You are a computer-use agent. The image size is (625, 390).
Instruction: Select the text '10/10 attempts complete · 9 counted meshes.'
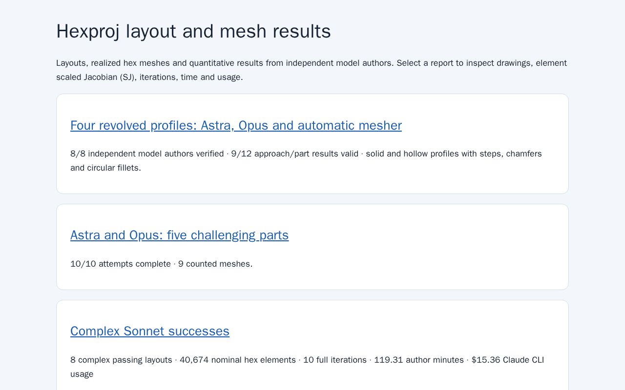161,264
